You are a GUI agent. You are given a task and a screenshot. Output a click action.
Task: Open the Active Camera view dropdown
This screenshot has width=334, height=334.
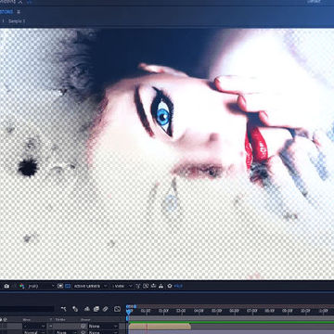[x=90, y=286]
